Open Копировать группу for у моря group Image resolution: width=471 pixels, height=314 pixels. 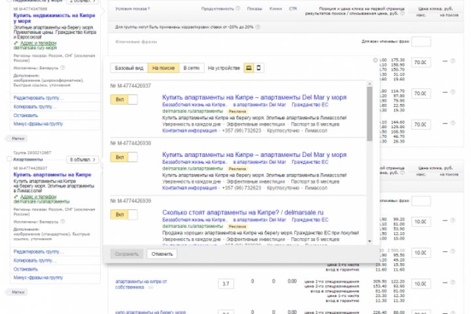[35, 107]
